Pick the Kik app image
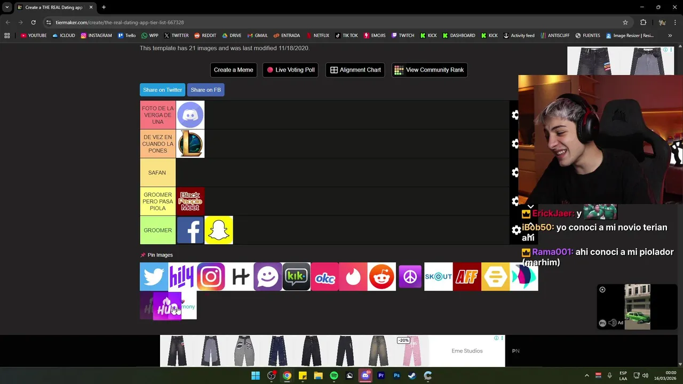This screenshot has height=384, width=683. [296, 276]
